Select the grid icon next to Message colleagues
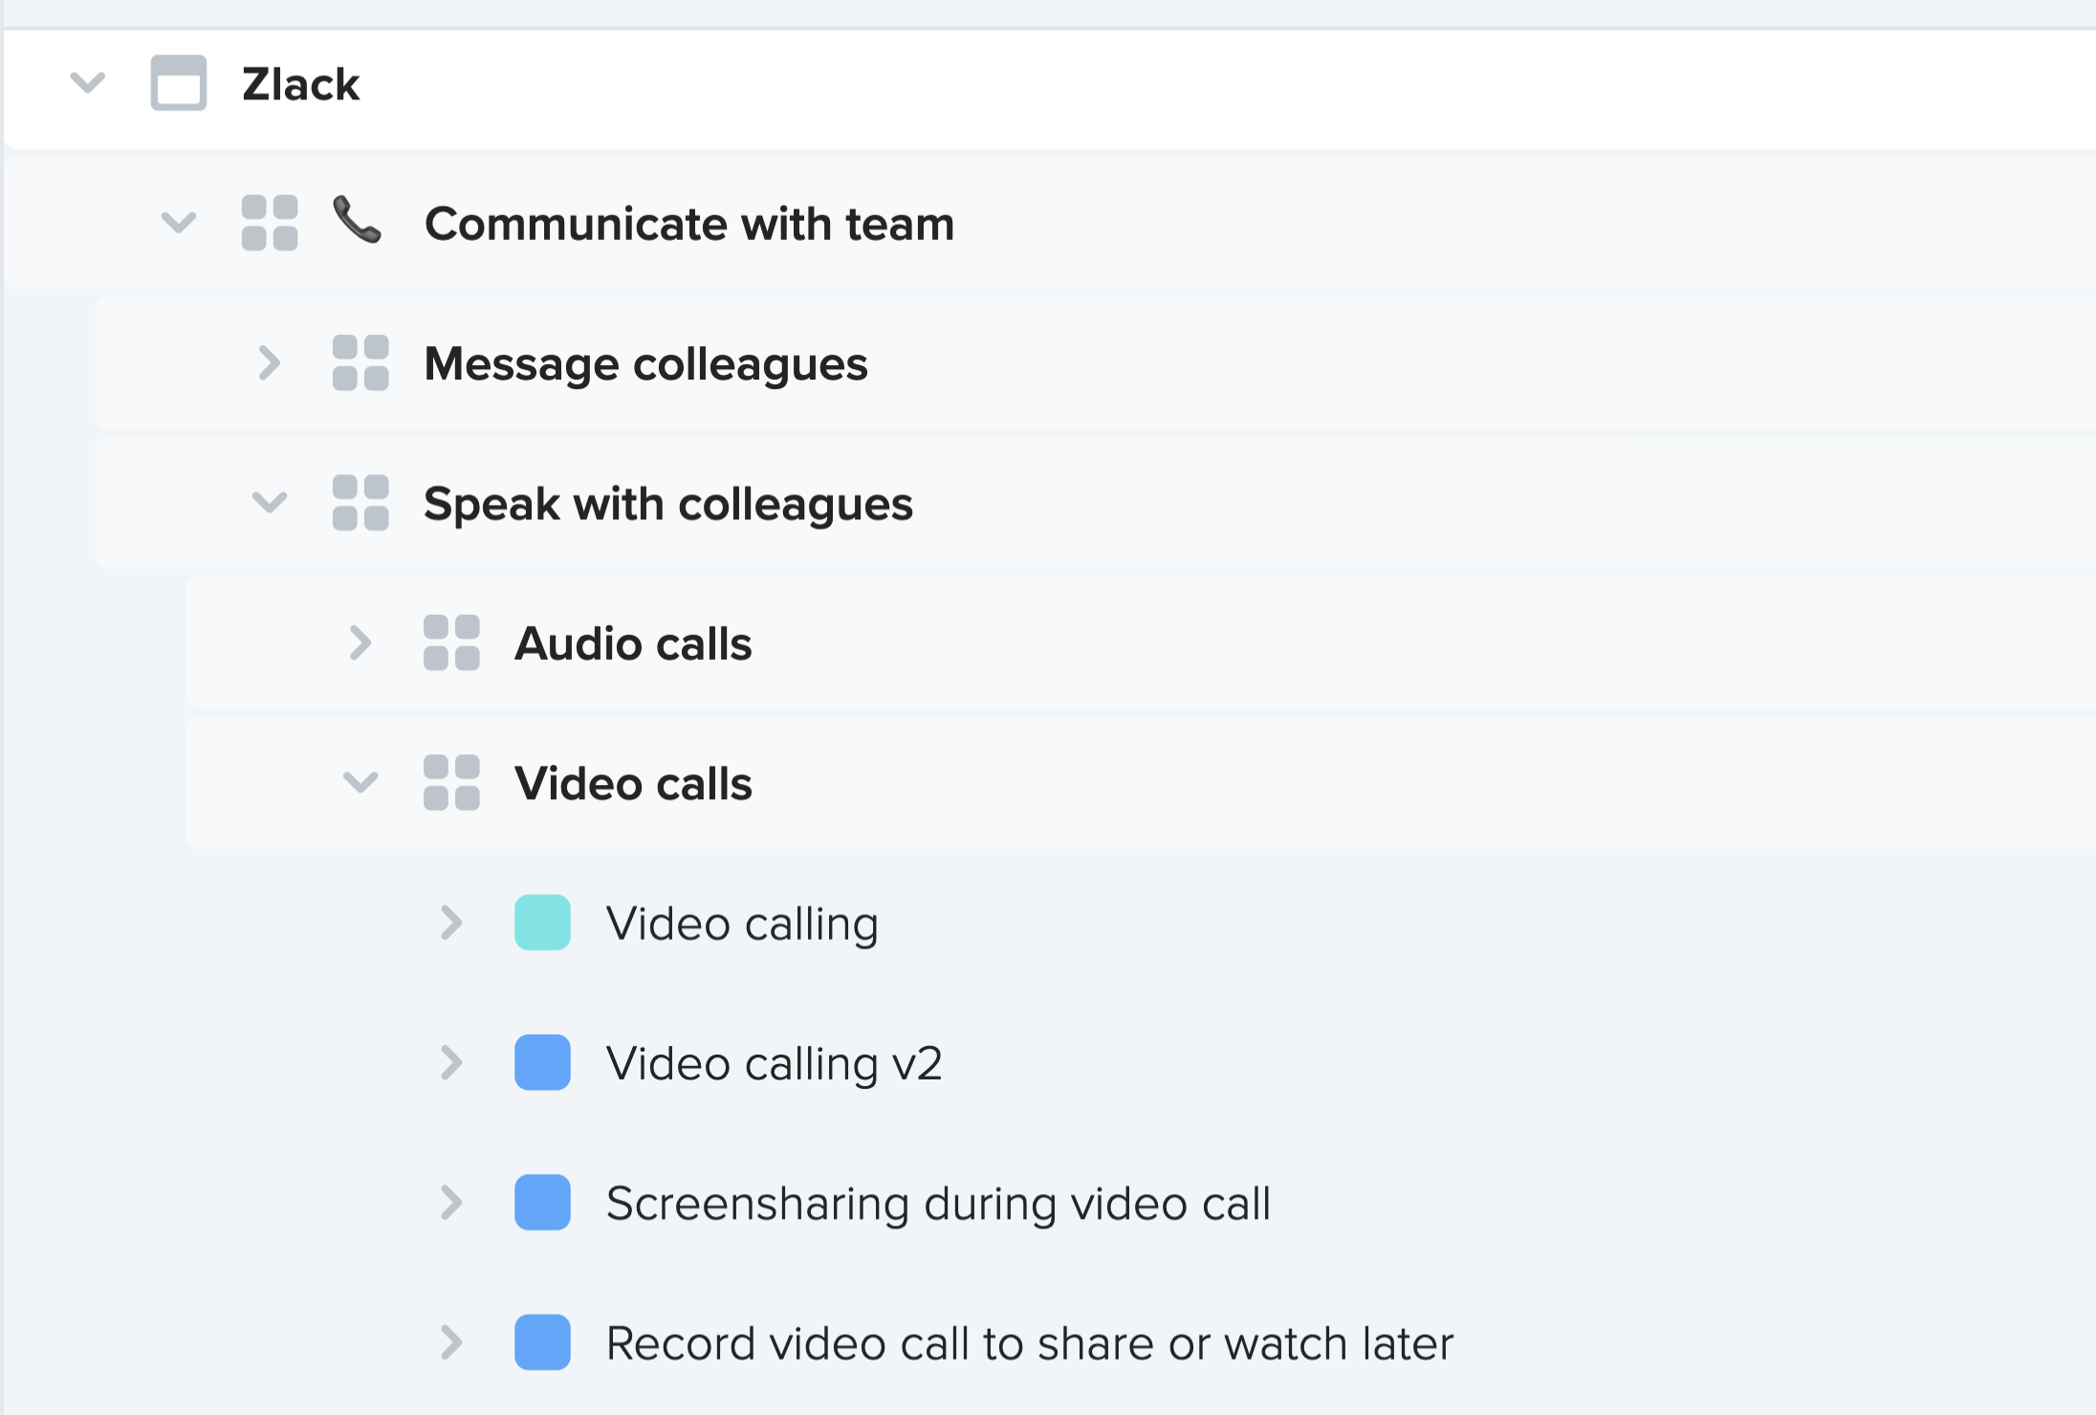 click(x=360, y=363)
